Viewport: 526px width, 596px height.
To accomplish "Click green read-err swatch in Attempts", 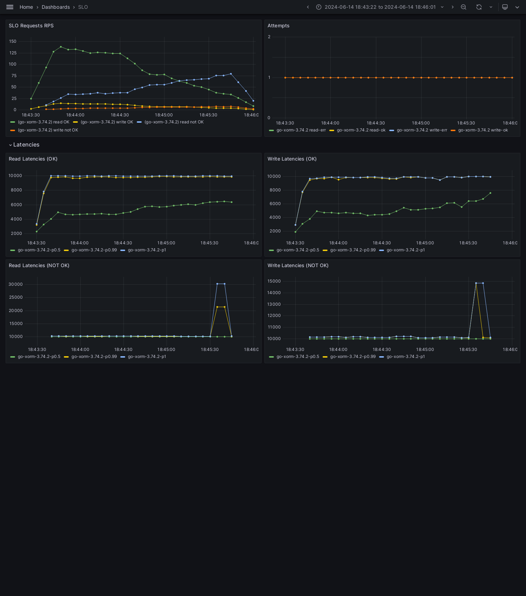I will coord(271,130).
